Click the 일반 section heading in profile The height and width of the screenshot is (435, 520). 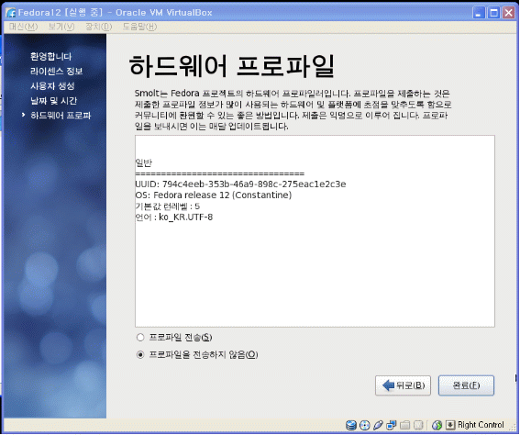coord(144,162)
